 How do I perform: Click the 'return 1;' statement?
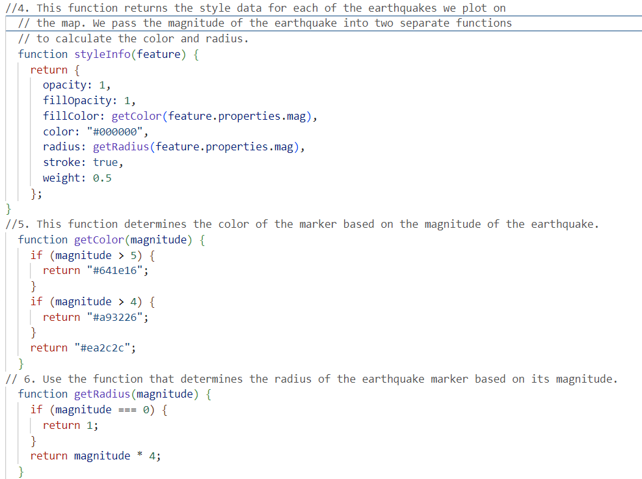point(70,425)
